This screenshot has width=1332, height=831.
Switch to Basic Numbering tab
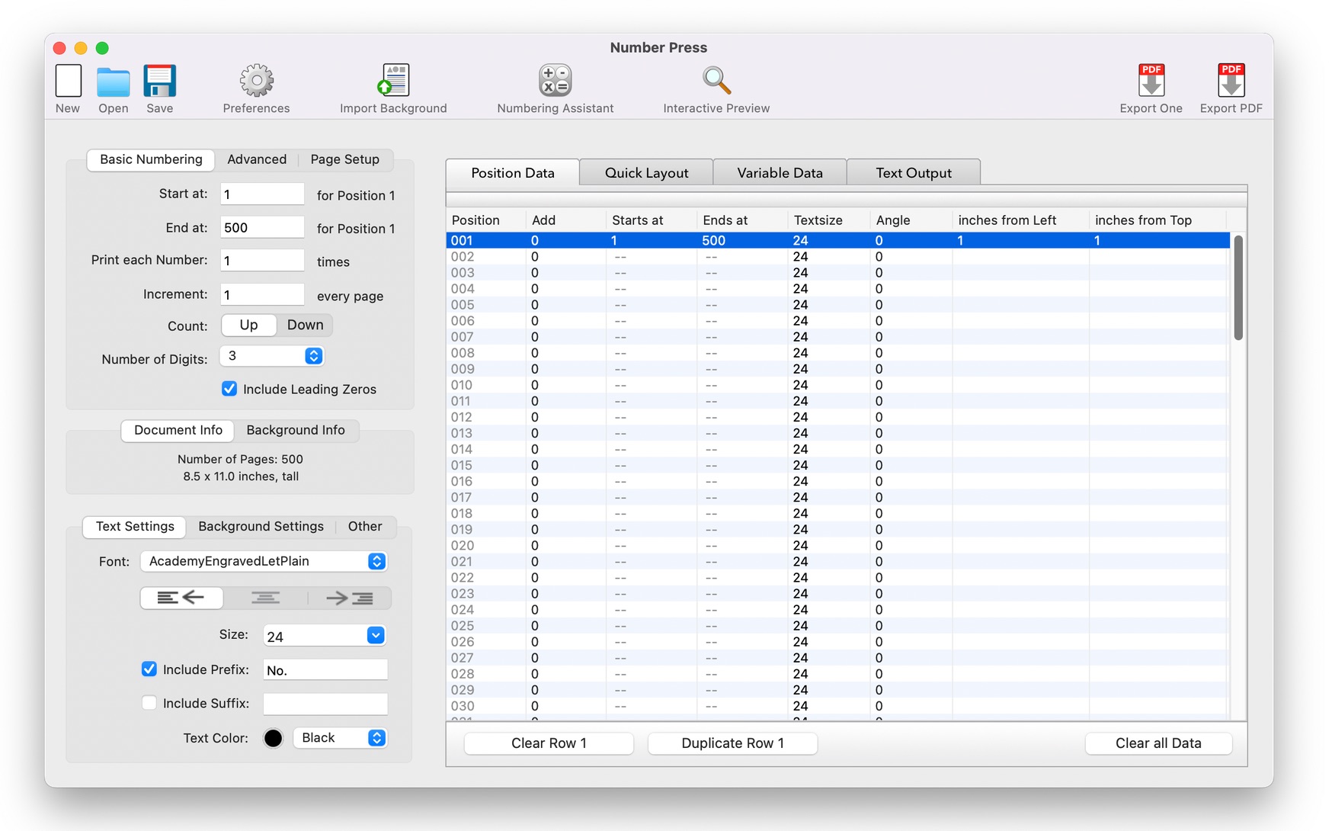click(151, 159)
